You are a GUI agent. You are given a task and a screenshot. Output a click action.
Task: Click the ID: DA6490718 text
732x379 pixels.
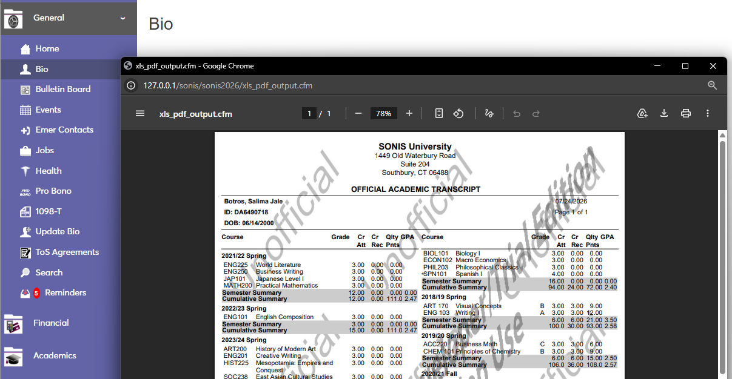pos(246,213)
